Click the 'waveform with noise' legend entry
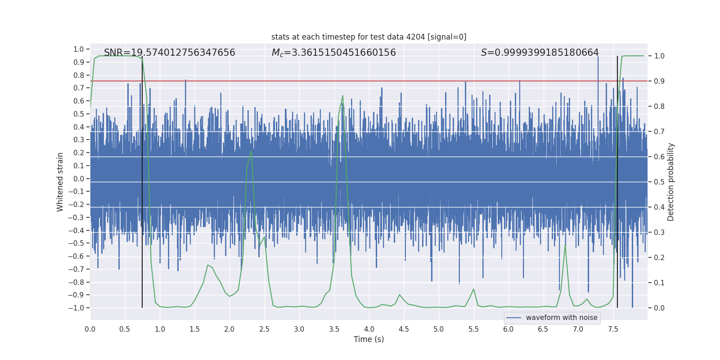The height and width of the screenshot is (360, 720). click(x=562, y=318)
